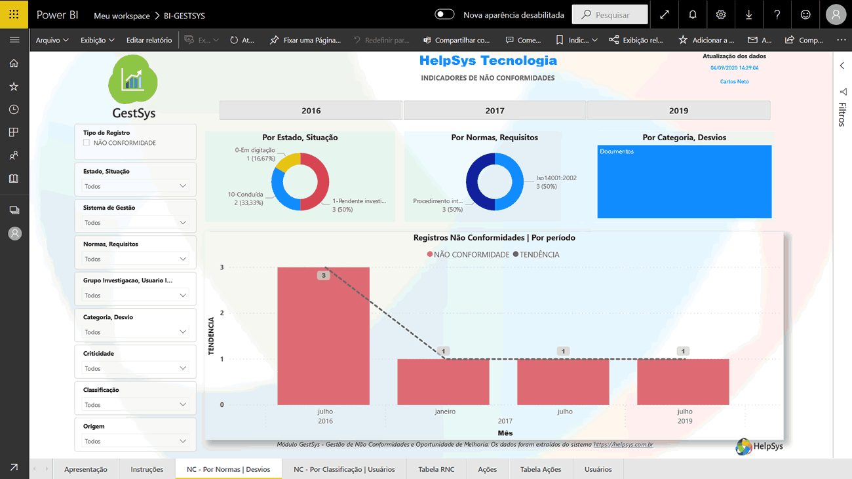
Task: Open the helpsys.com.br link
Action: 623,444
